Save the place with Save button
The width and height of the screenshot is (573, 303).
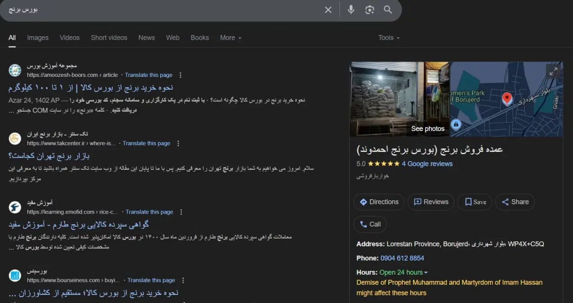(475, 202)
